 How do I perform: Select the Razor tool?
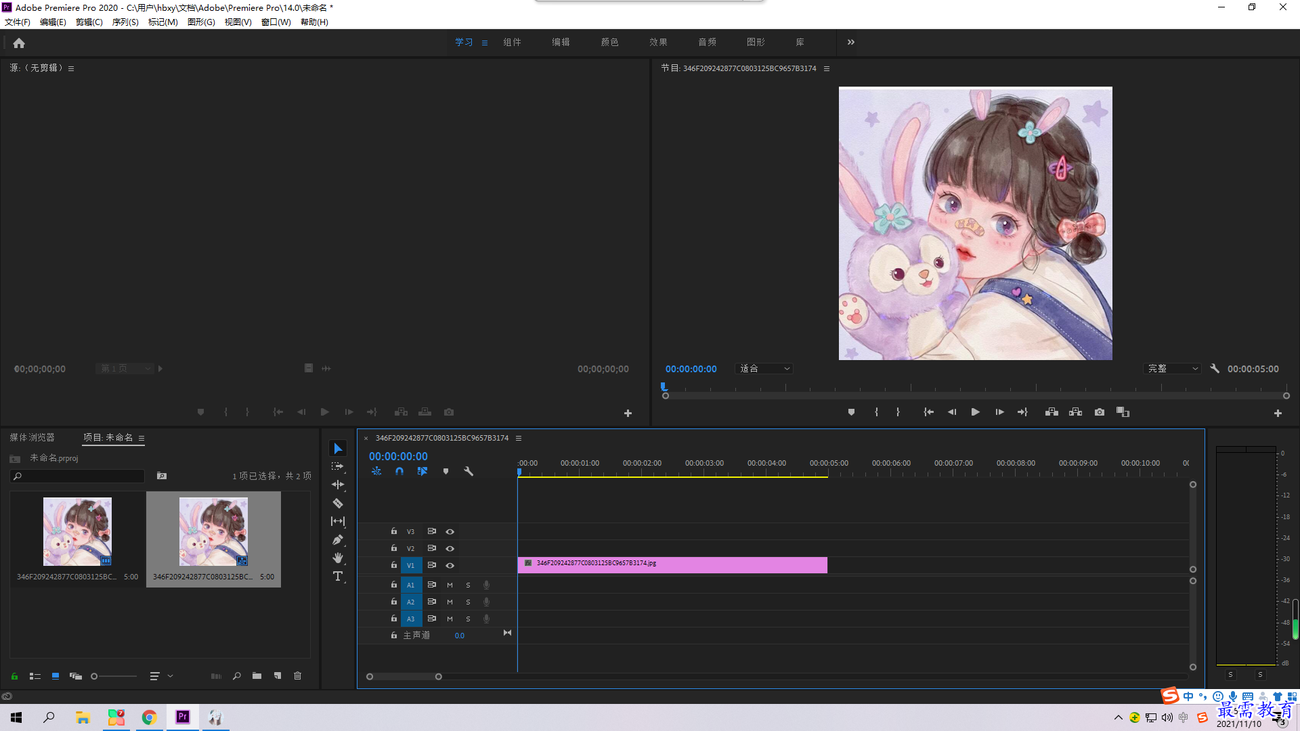coord(337,503)
